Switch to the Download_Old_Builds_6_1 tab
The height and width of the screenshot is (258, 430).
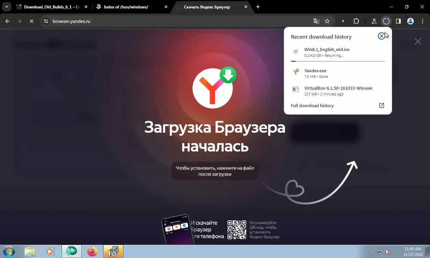coord(52,7)
